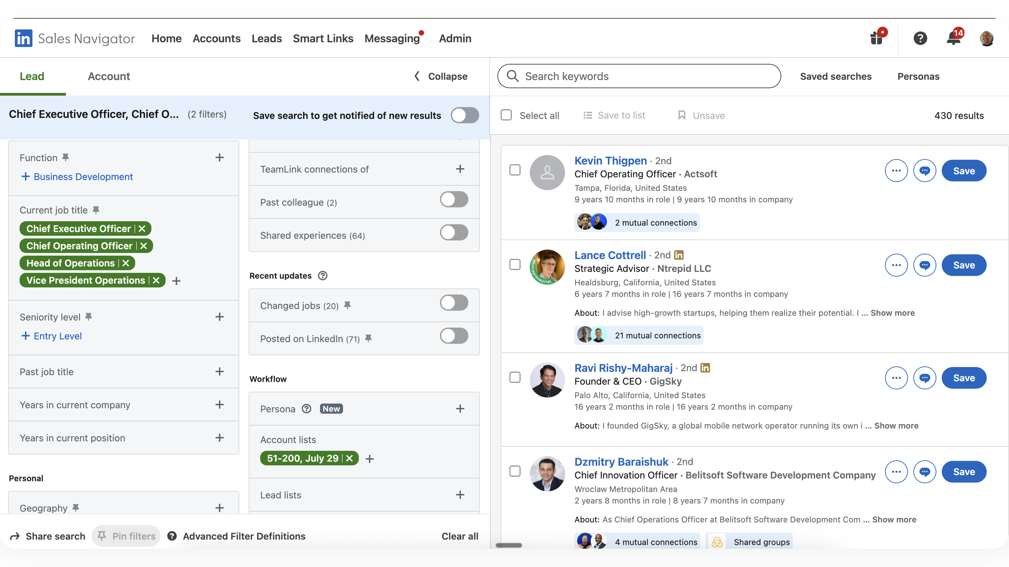The width and height of the screenshot is (1009, 567).
Task: Click Recent updates help icon
Action: (322, 276)
